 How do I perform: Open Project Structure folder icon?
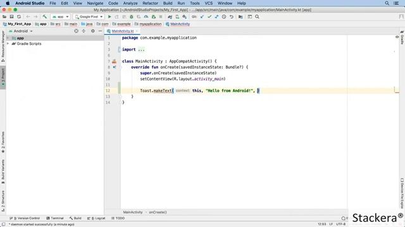point(240,17)
